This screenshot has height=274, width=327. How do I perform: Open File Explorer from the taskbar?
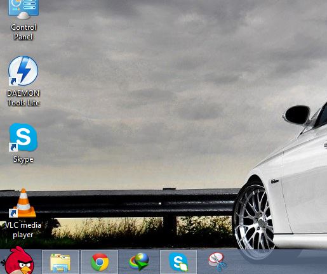[x=60, y=262]
